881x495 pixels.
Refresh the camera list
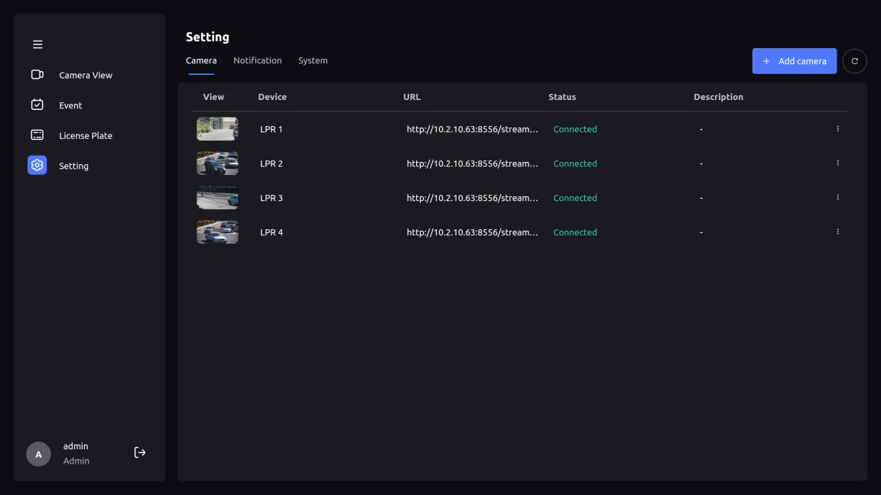[x=854, y=61]
